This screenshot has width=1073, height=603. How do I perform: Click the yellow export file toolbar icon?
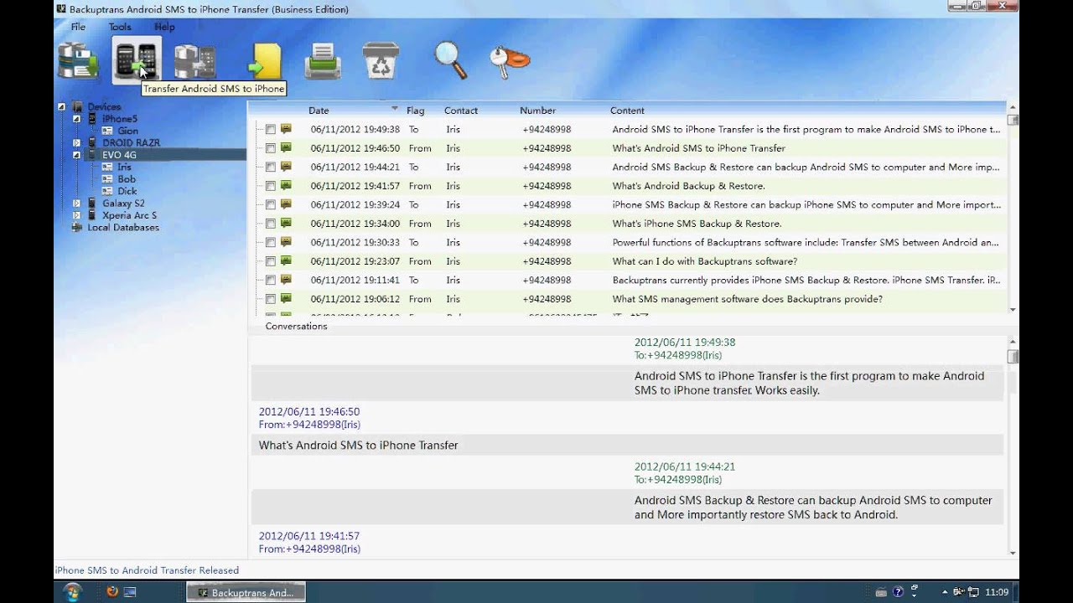[x=265, y=61]
